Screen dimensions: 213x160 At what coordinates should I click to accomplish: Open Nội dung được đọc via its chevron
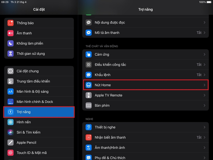204,22
